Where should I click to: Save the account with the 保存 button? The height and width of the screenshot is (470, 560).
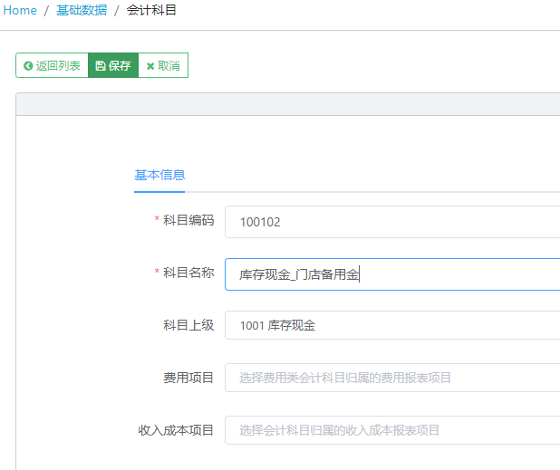tap(113, 65)
